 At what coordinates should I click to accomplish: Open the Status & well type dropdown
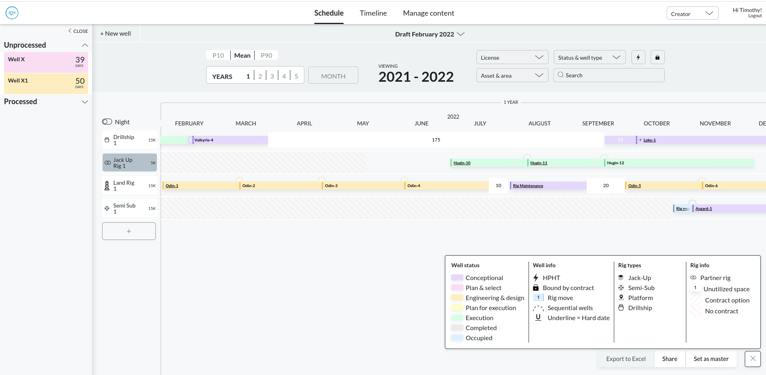[589, 57]
